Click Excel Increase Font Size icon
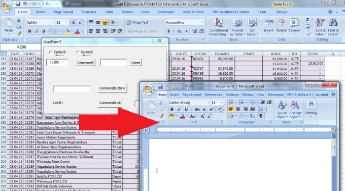 pos(73,22)
